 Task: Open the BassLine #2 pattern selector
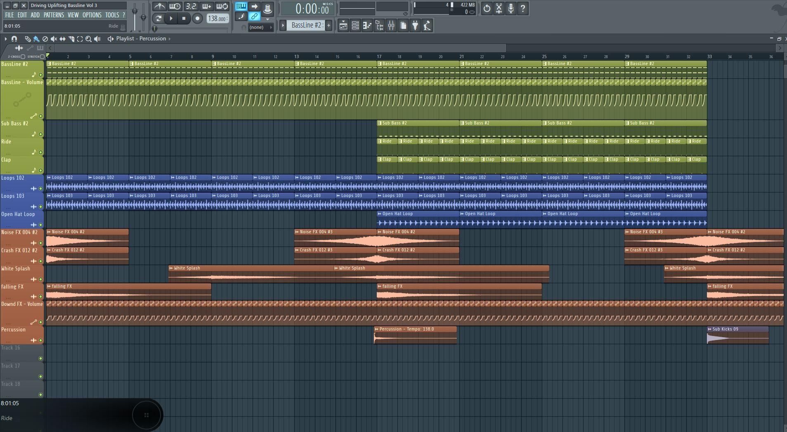click(305, 25)
